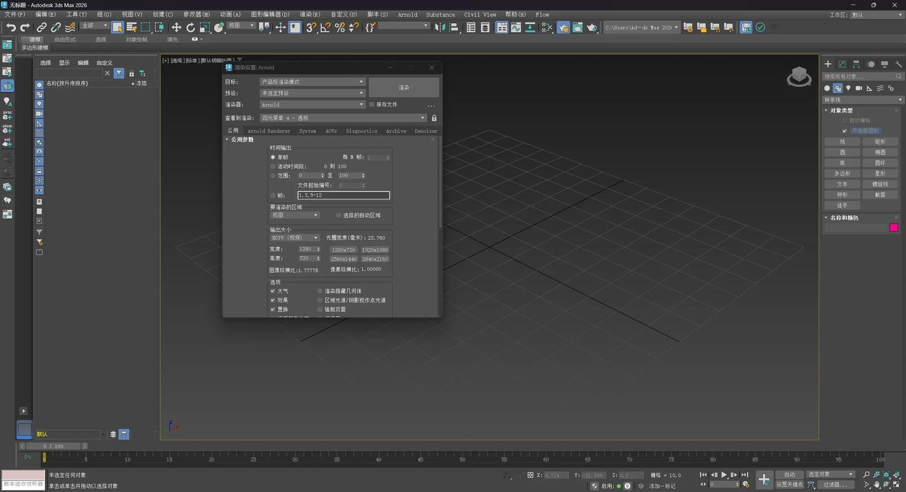Open the 文件(F) menu
Image resolution: width=906 pixels, height=492 pixels.
(15, 14)
